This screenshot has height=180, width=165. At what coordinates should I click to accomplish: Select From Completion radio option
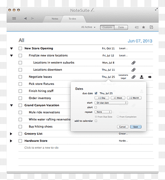point(118,117)
